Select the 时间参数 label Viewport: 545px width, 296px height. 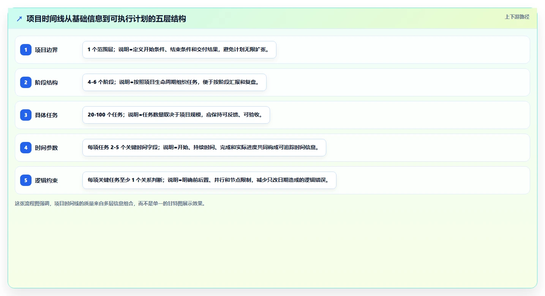coord(46,148)
